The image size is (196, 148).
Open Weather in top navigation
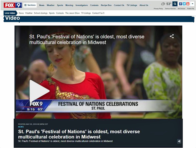tap(51, 5)
